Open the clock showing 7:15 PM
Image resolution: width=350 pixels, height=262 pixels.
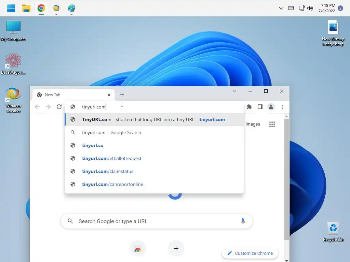[327, 8]
